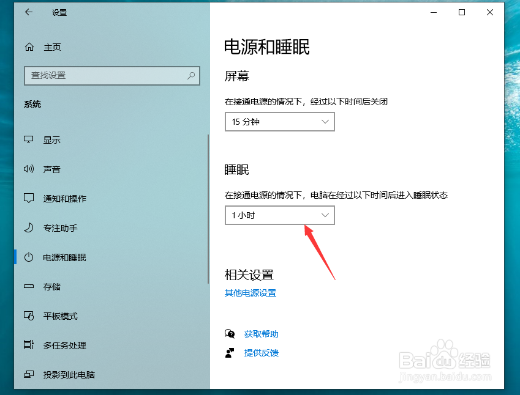Click the magnifier icon in search box
The image size is (520, 395).
[191, 75]
